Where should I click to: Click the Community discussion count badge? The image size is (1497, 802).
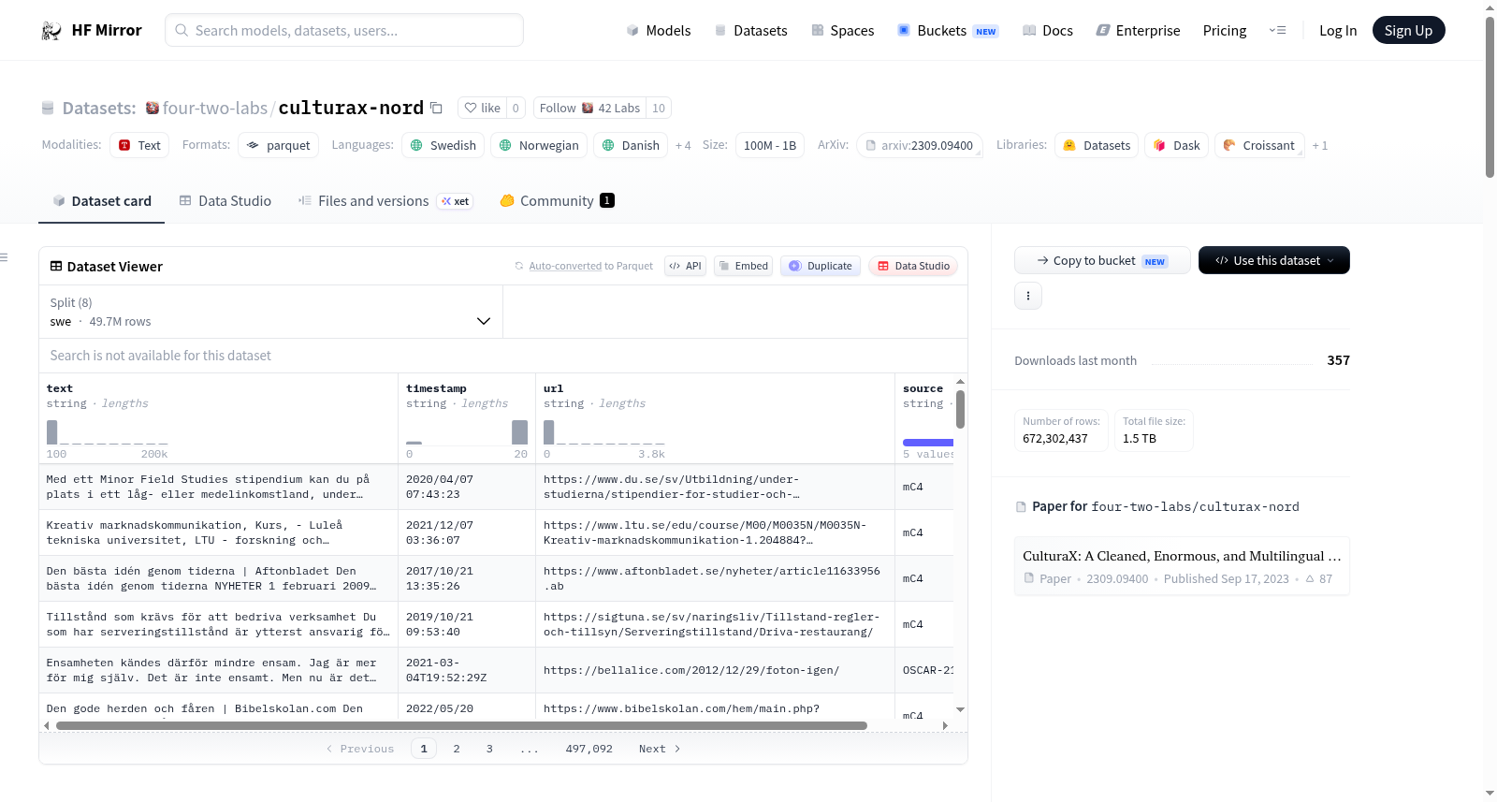(x=607, y=200)
